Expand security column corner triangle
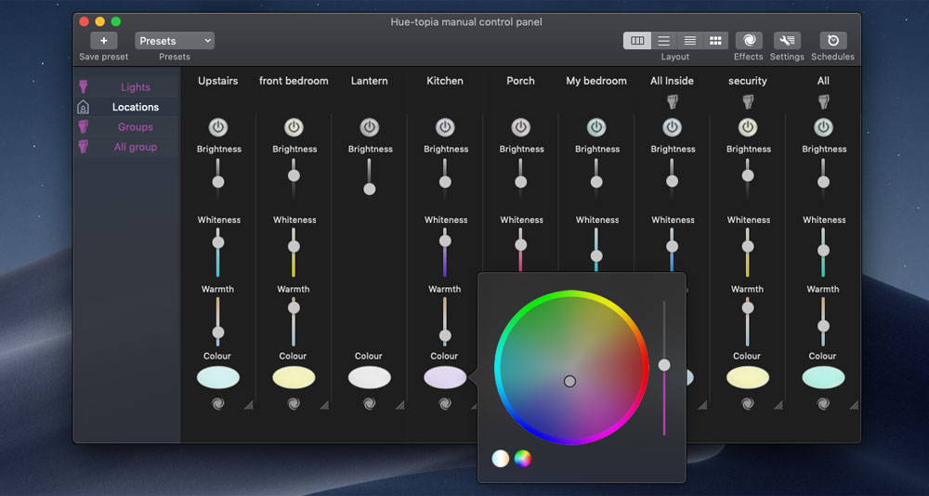This screenshot has width=929, height=496. click(779, 405)
